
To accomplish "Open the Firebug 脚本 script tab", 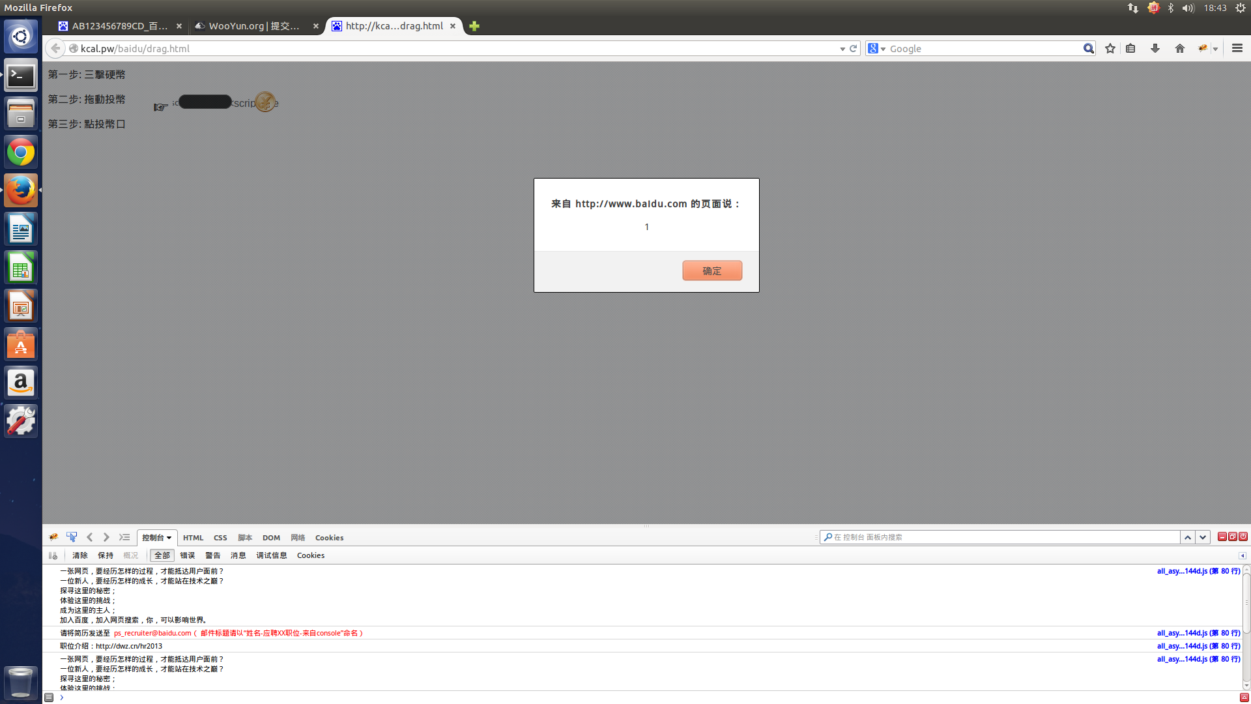I will point(245,538).
